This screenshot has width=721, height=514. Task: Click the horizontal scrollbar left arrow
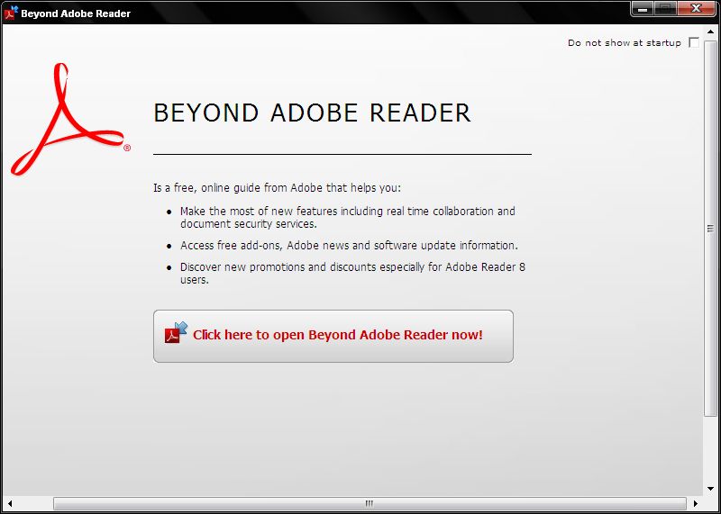10,503
